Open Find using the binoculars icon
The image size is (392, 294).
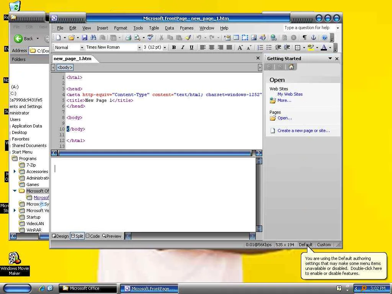pyautogui.click(x=93, y=38)
